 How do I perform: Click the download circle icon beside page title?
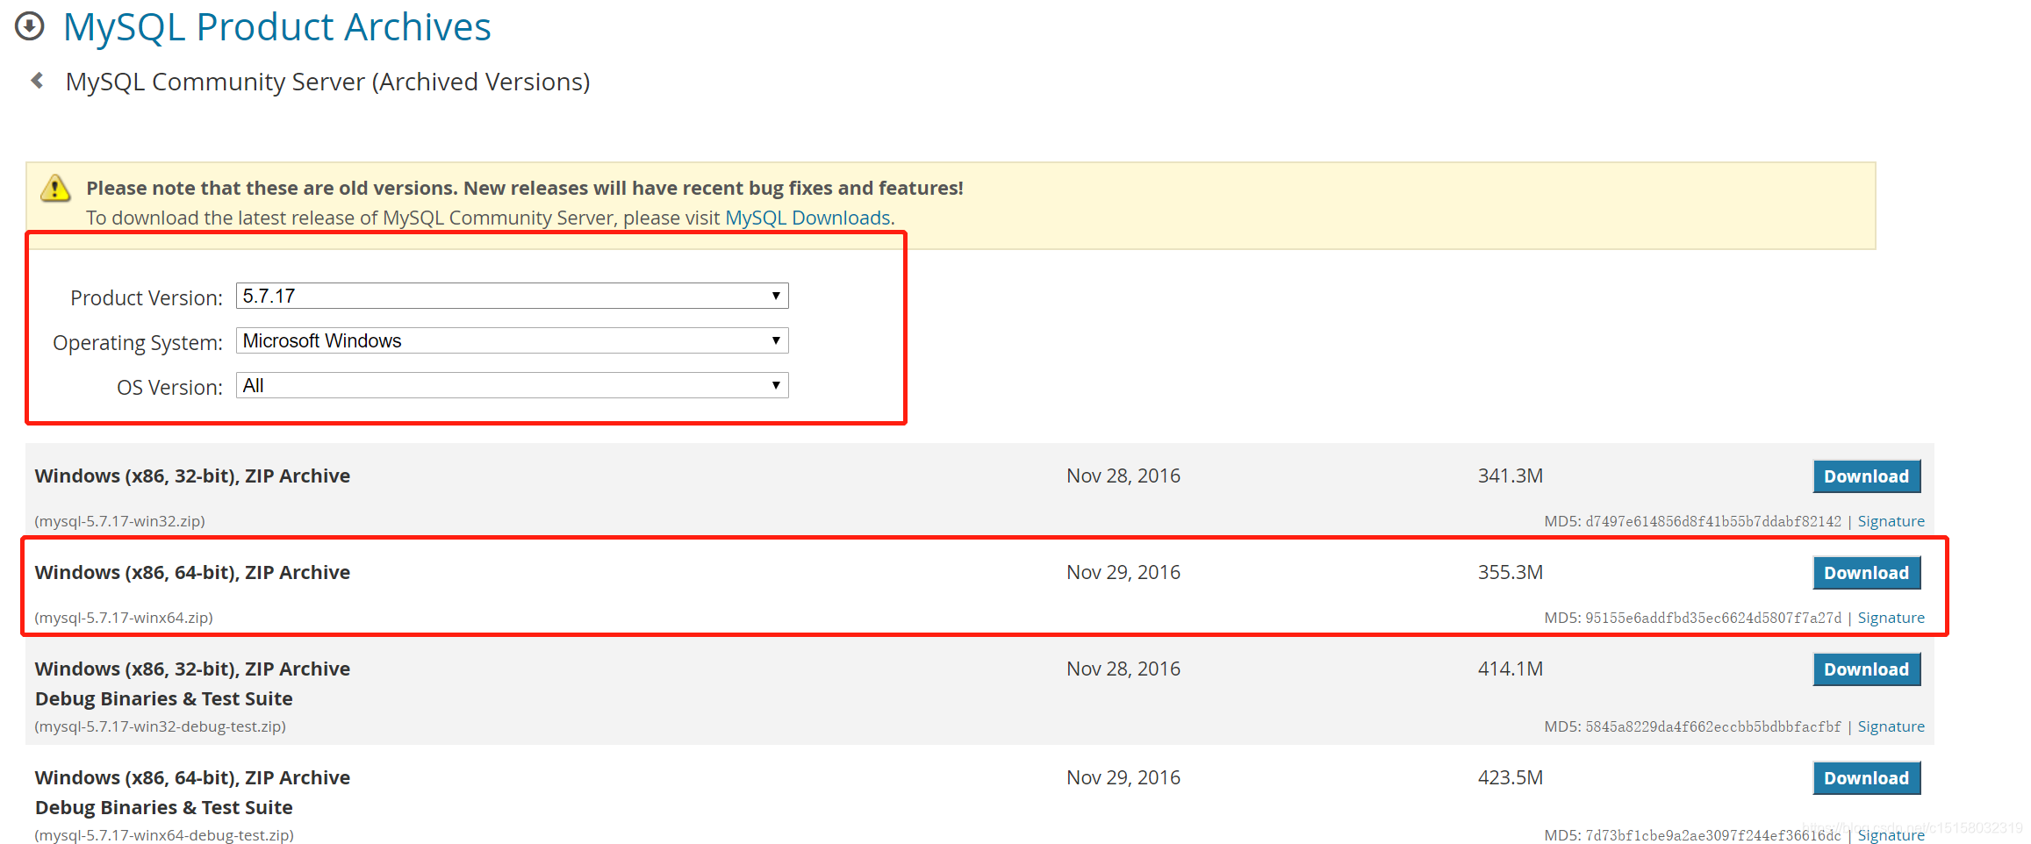pos(30,26)
